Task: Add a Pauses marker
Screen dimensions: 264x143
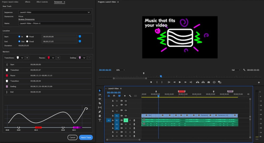Action: pyautogui.click(x=58, y=58)
